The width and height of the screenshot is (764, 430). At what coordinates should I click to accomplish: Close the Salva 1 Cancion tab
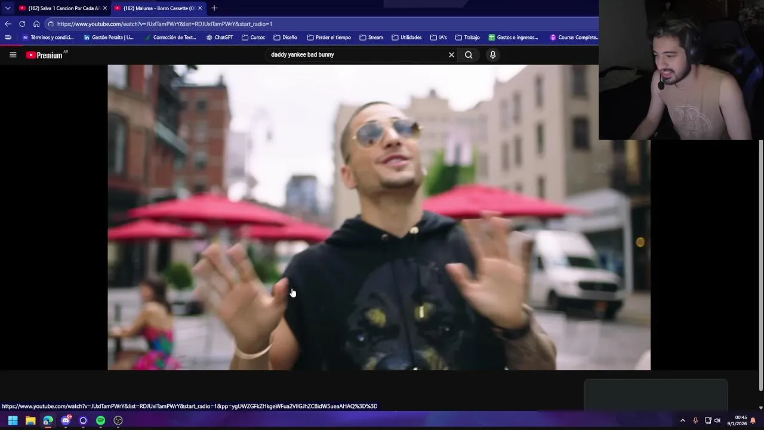(x=105, y=8)
